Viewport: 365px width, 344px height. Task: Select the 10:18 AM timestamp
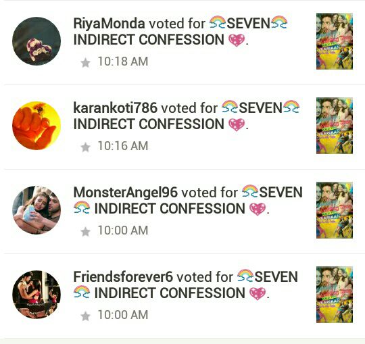pyautogui.click(x=122, y=62)
